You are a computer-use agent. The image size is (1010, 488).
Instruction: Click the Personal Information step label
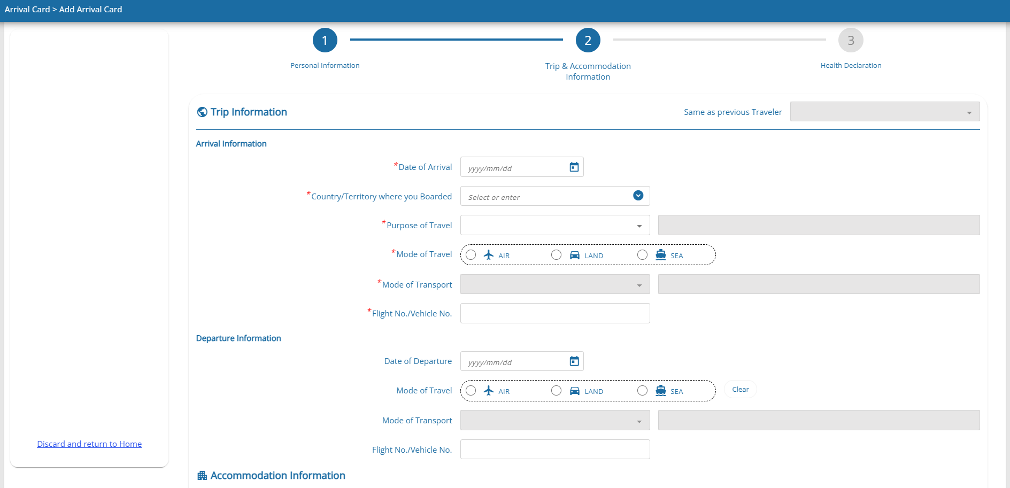point(325,66)
